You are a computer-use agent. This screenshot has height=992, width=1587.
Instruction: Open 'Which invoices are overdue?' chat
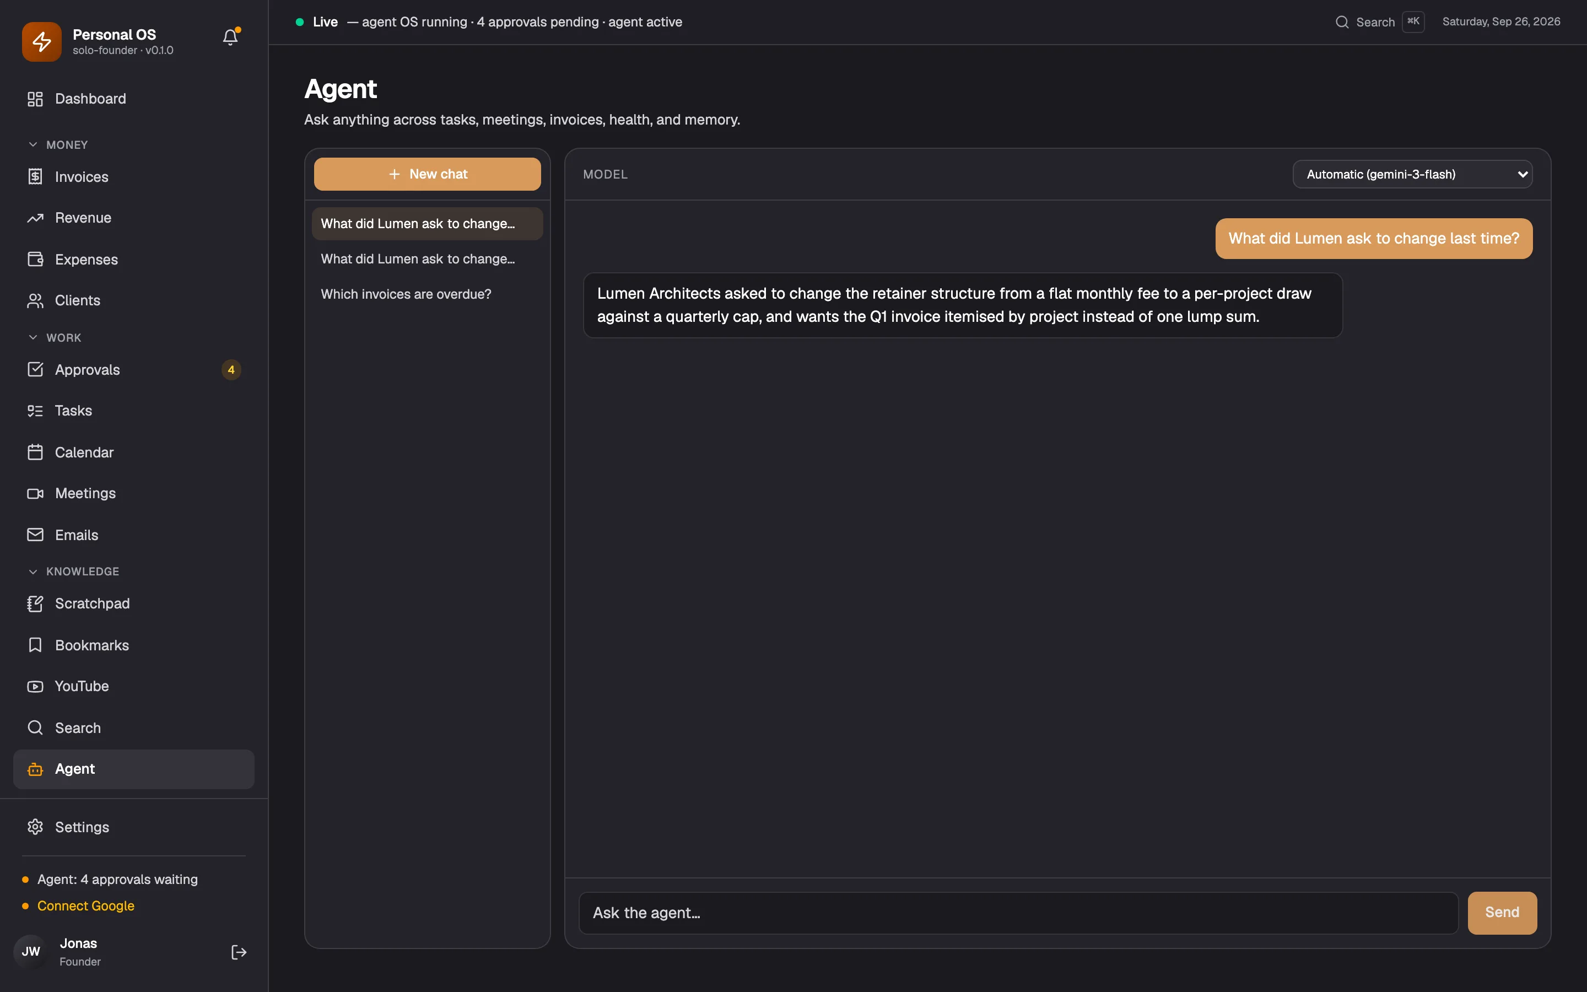(x=428, y=295)
